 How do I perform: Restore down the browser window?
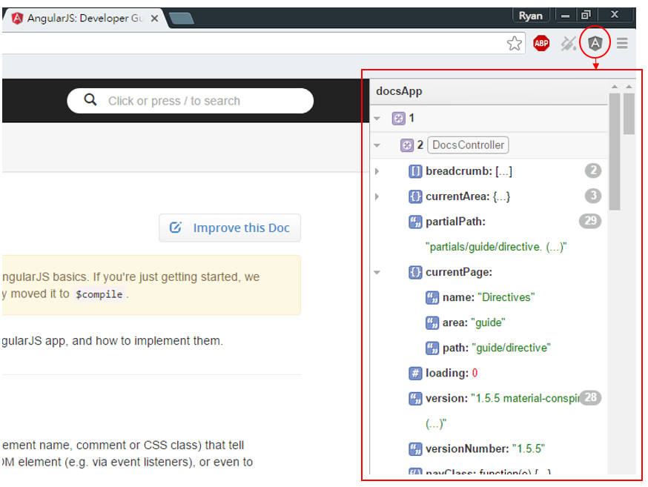click(x=586, y=16)
